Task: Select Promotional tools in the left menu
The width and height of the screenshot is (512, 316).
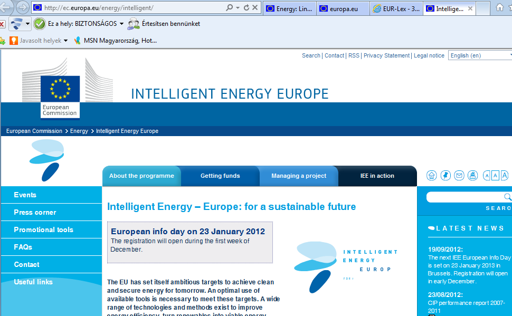Action: pos(51,229)
